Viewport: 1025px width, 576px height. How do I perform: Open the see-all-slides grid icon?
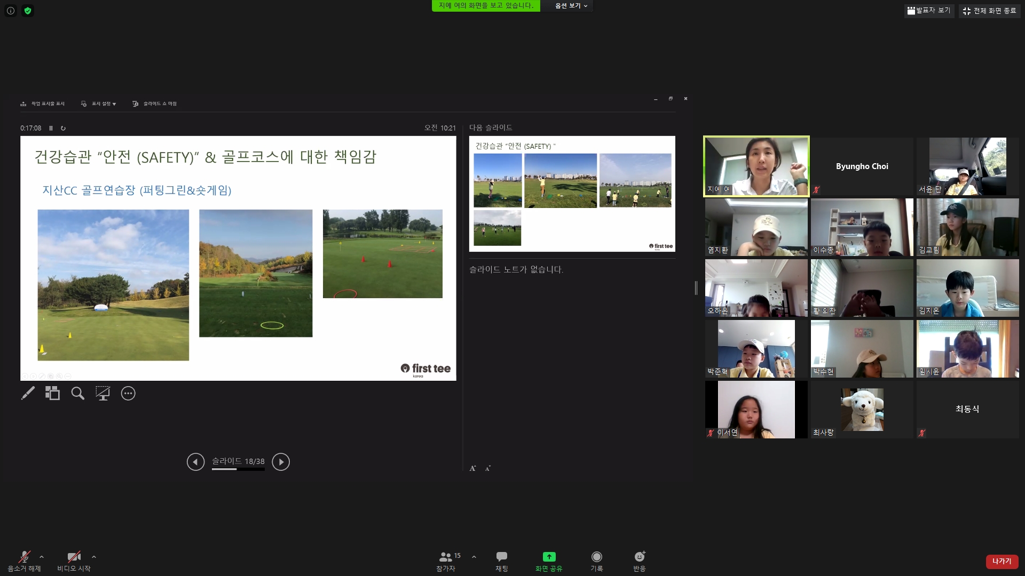pyautogui.click(x=52, y=393)
